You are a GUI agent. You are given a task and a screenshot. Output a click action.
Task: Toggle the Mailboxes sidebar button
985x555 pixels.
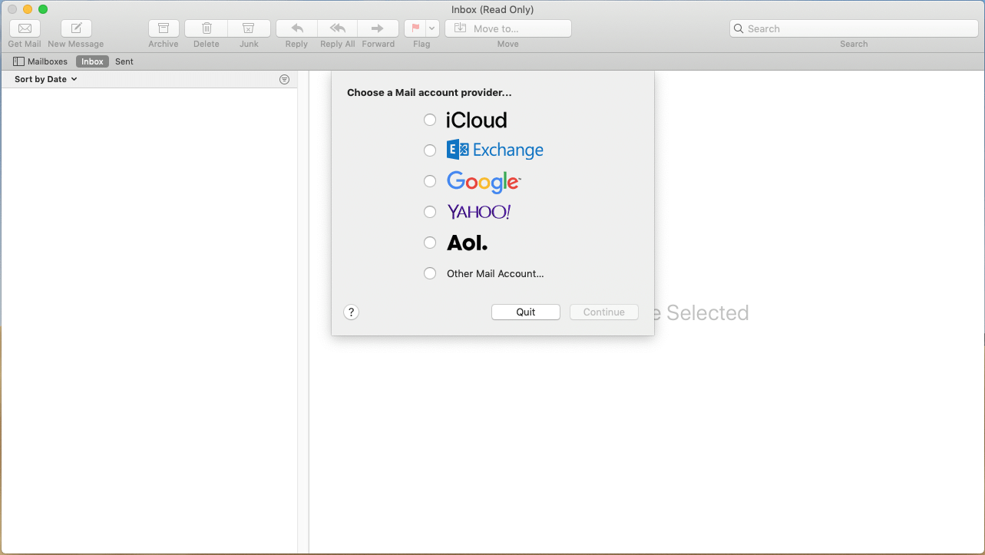tap(41, 61)
